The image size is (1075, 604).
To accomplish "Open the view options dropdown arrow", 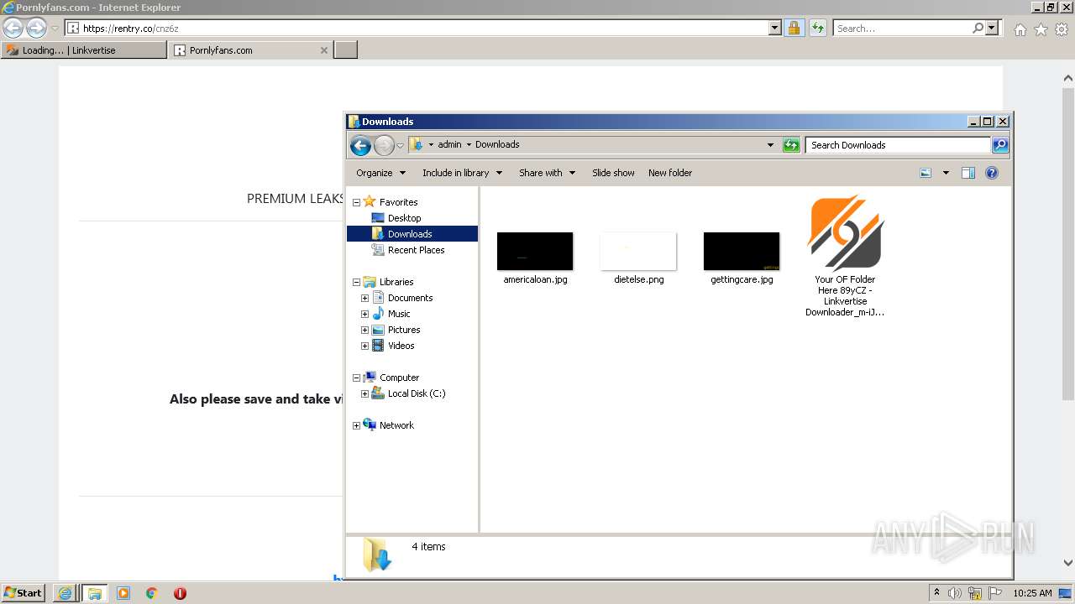I will click(946, 173).
